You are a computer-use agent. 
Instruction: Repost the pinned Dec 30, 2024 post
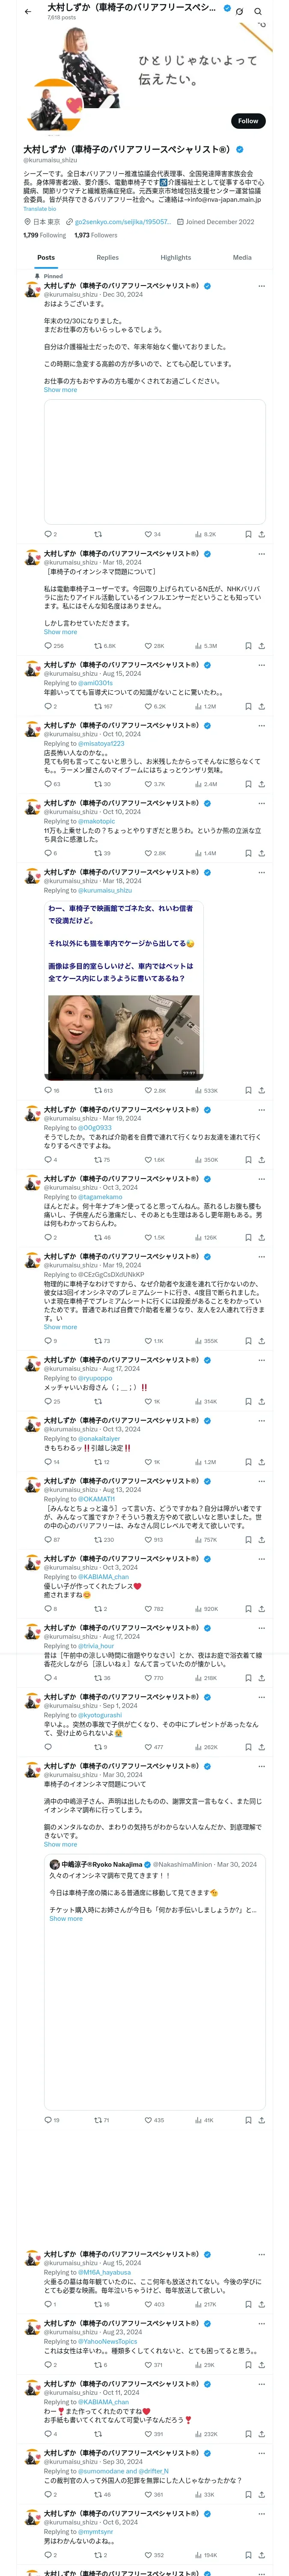pyautogui.click(x=98, y=534)
